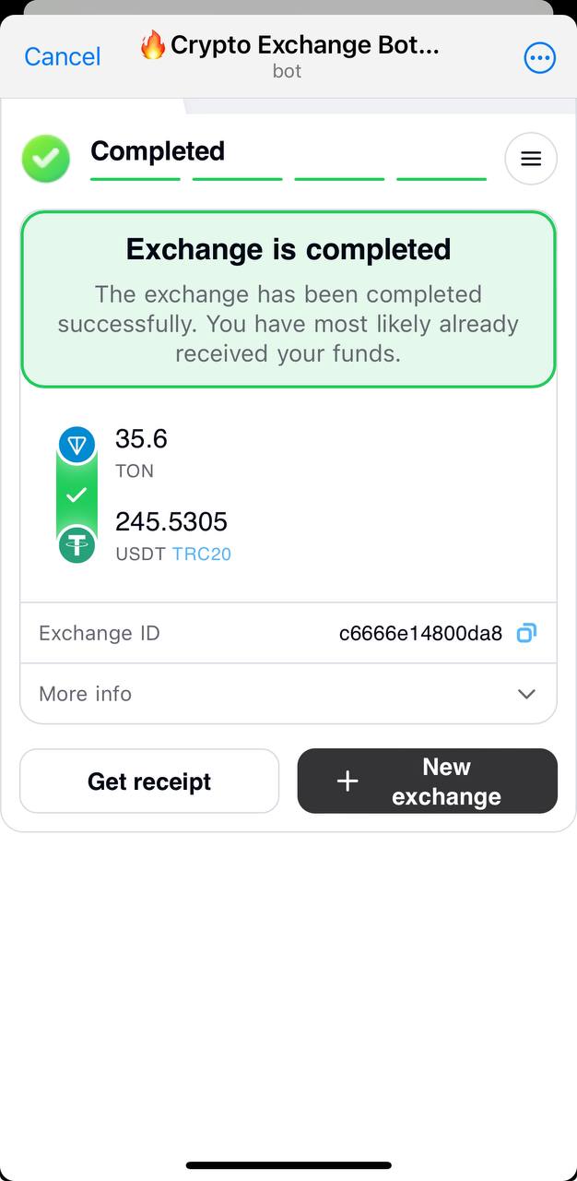Tap the Crypto Exchange Bot title
Image resolution: width=577 pixels, height=1181 pixels.
coord(305,44)
